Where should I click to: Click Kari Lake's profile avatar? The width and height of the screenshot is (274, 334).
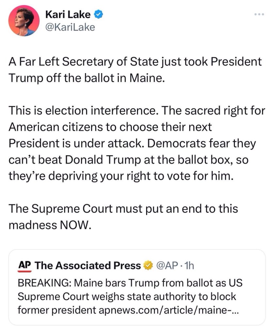22,21
